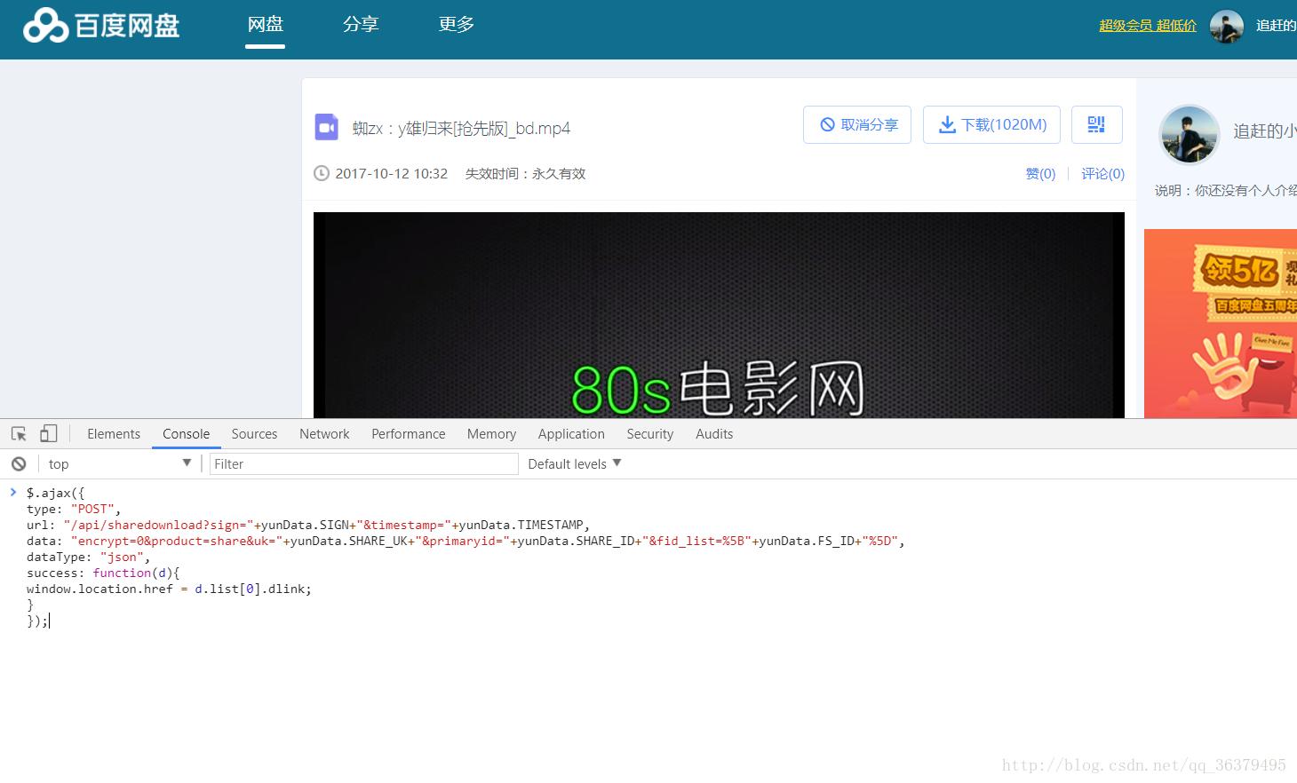The width and height of the screenshot is (1297, 783).
Task: Click the 评论(0) link
Action: click(1102, 173)
